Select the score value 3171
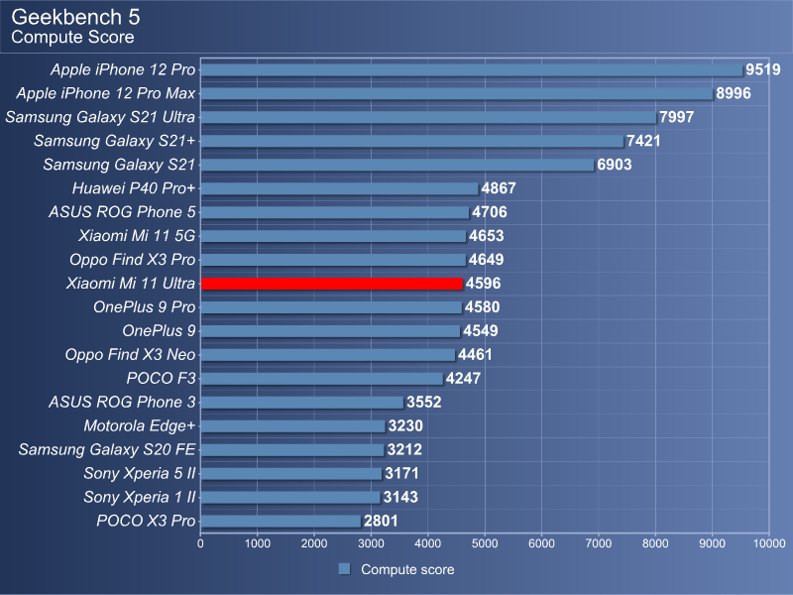793x595 pixels. click(x=402, y=474)
